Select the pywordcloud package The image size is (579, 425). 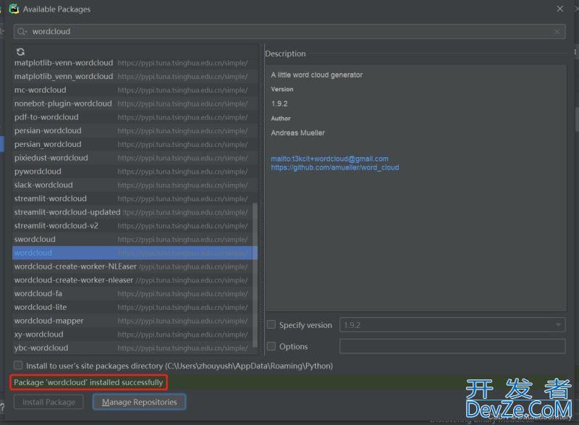pyautogui.click(x=135, y=172)
